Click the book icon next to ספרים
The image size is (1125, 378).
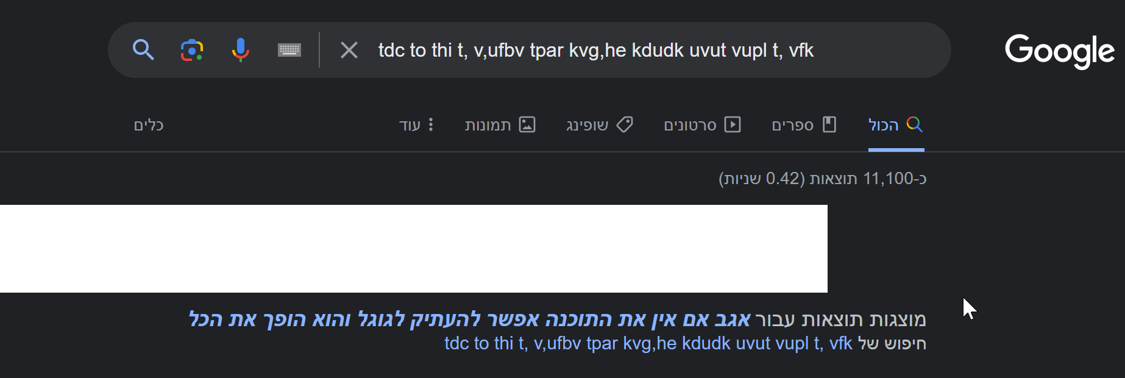click(x=829, y=124)
